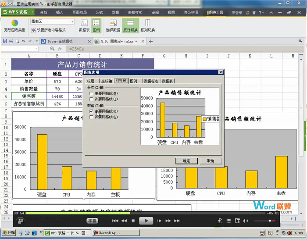Click the player frame step button
307x239 pixels.
[x=159, y=221]
